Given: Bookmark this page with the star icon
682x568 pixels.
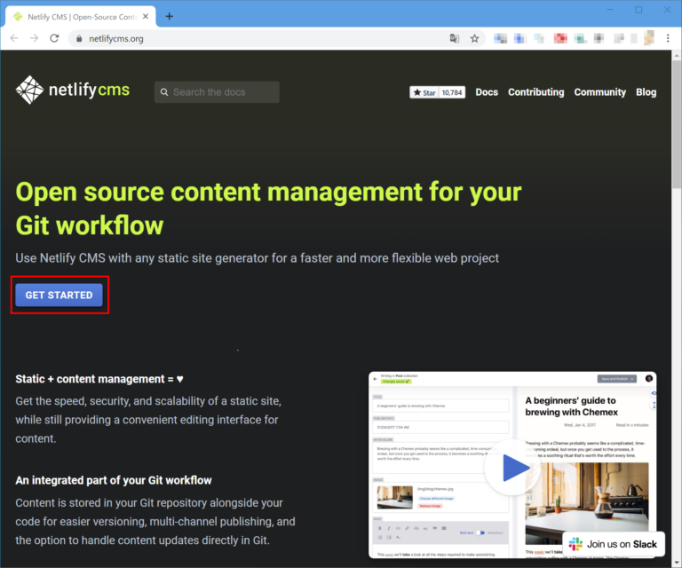Looking at the screenshot, I should (x=475, y=38).
